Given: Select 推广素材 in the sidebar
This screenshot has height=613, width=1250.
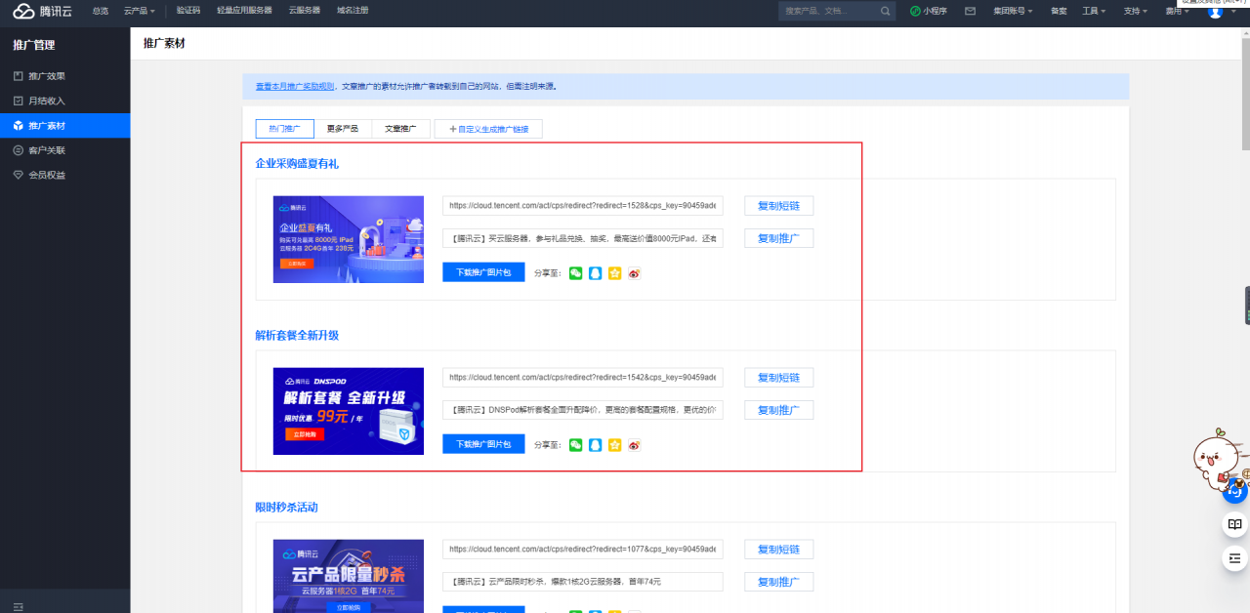Looking at the screenshot, I should pos(64,126).
